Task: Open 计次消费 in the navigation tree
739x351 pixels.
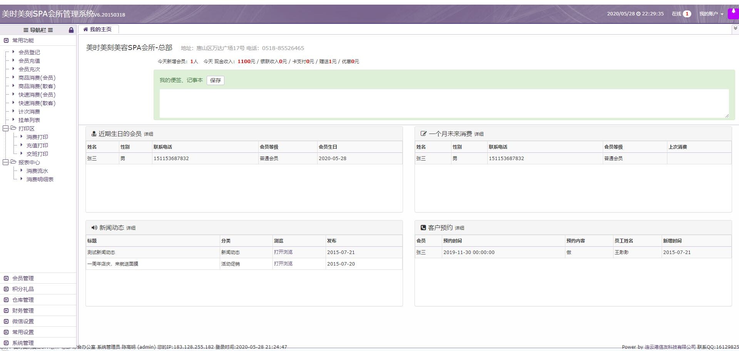Action: point(29,112)
